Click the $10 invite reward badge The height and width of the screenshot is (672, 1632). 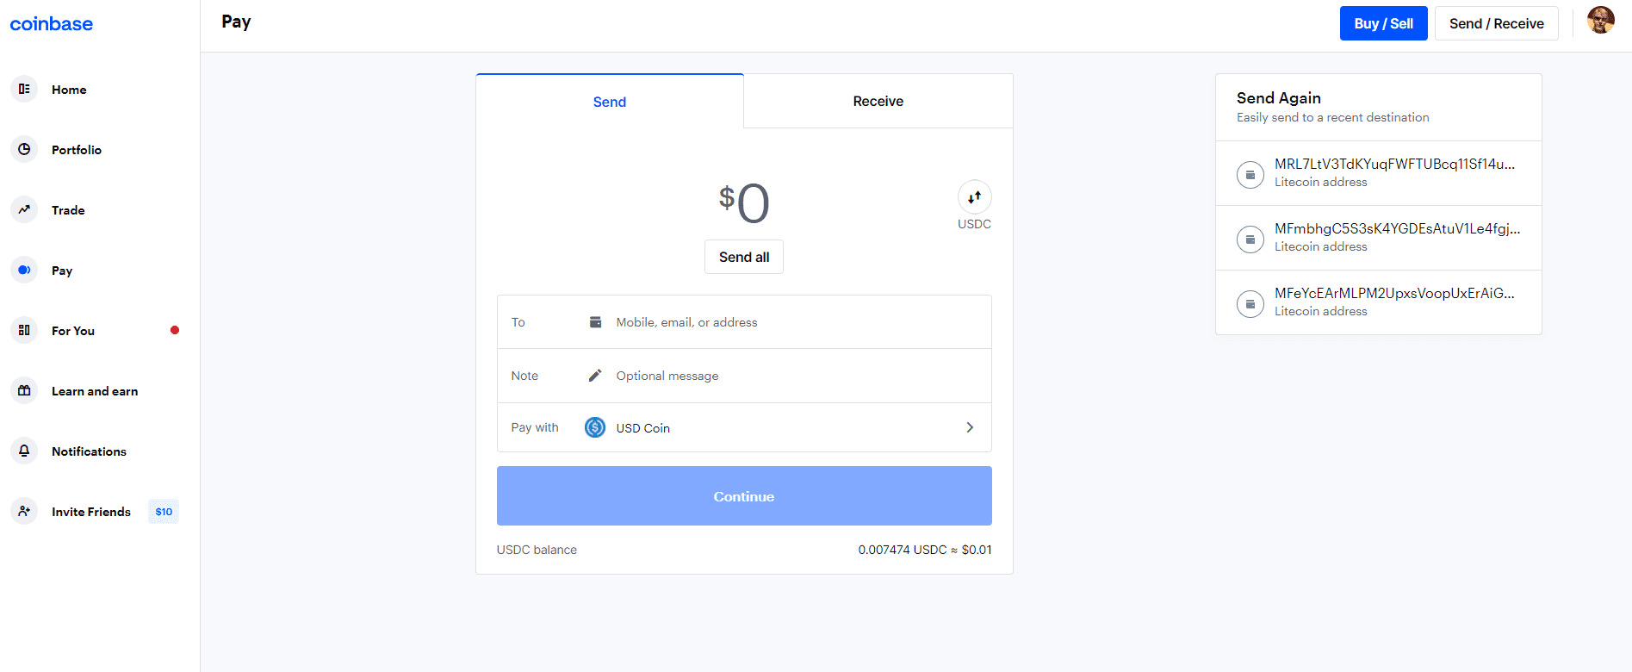coord(164,512)
